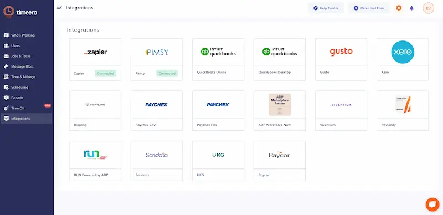Screen dimensions: 443x215
Task: Collapse the sidebar menu toggle icon
Action: (x=59, y=7)
